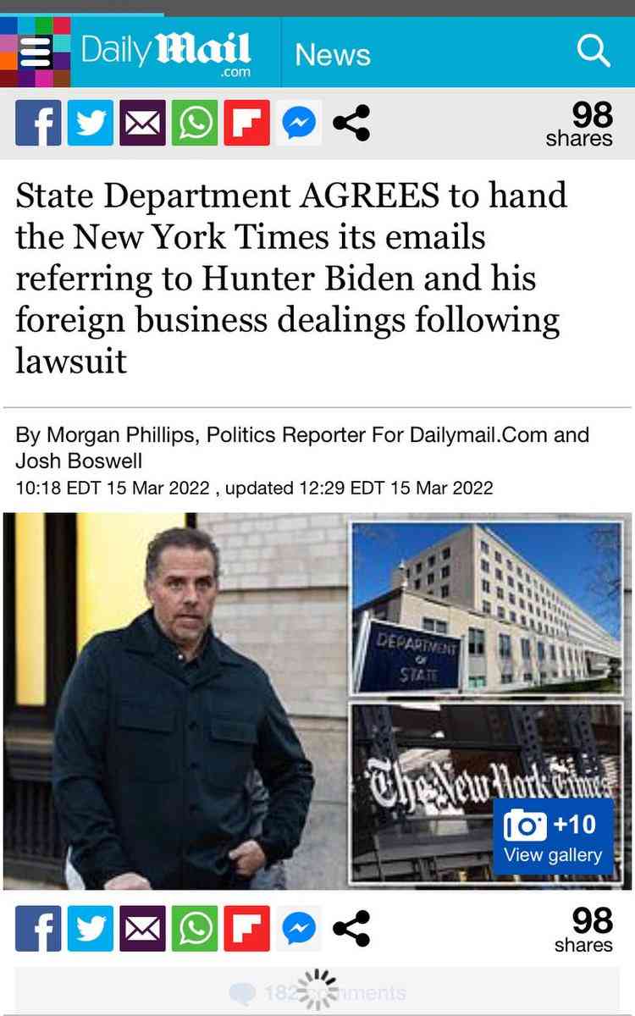
Task: Open bottom generic share options icon
Action: (x=351, y=929)
